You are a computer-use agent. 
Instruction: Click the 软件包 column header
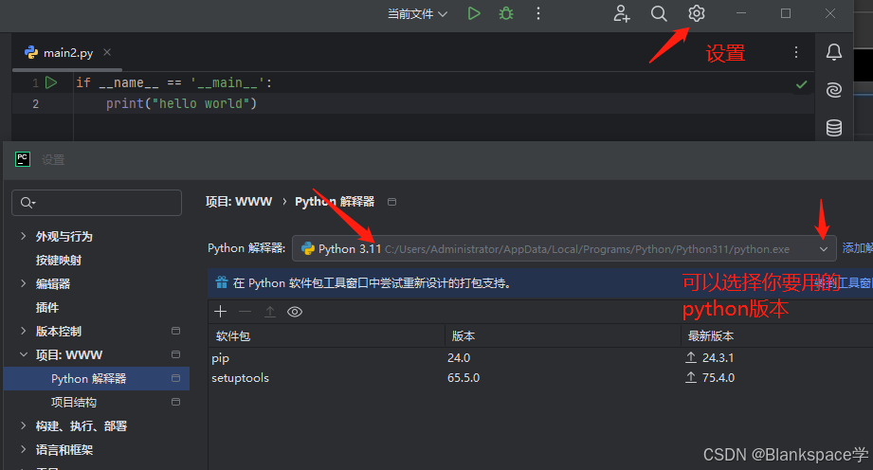click(x=233, y=336)
